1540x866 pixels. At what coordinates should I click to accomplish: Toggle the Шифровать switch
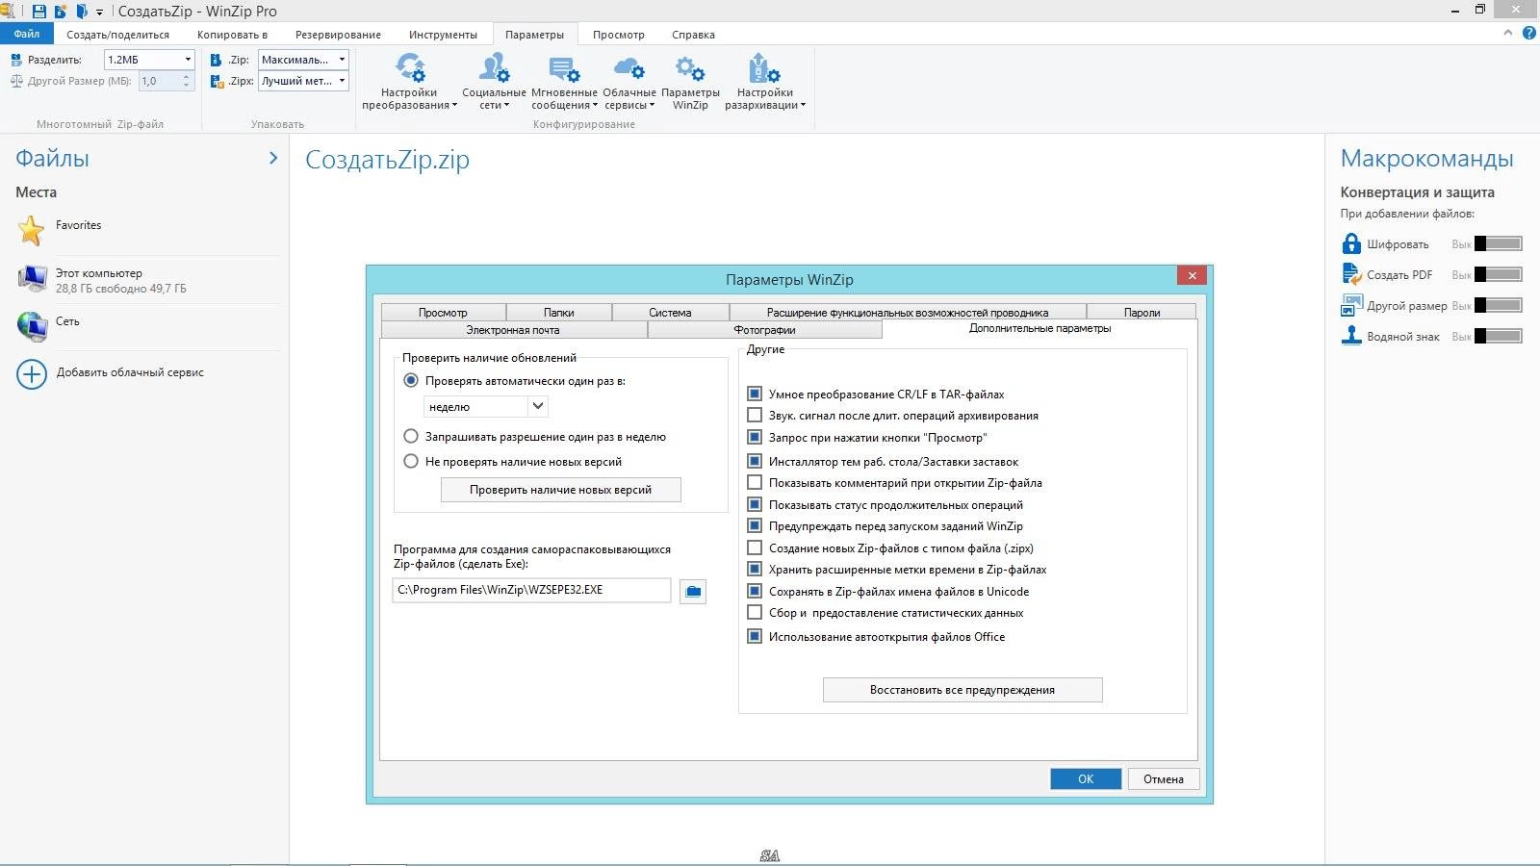(x=1499, y=243)
